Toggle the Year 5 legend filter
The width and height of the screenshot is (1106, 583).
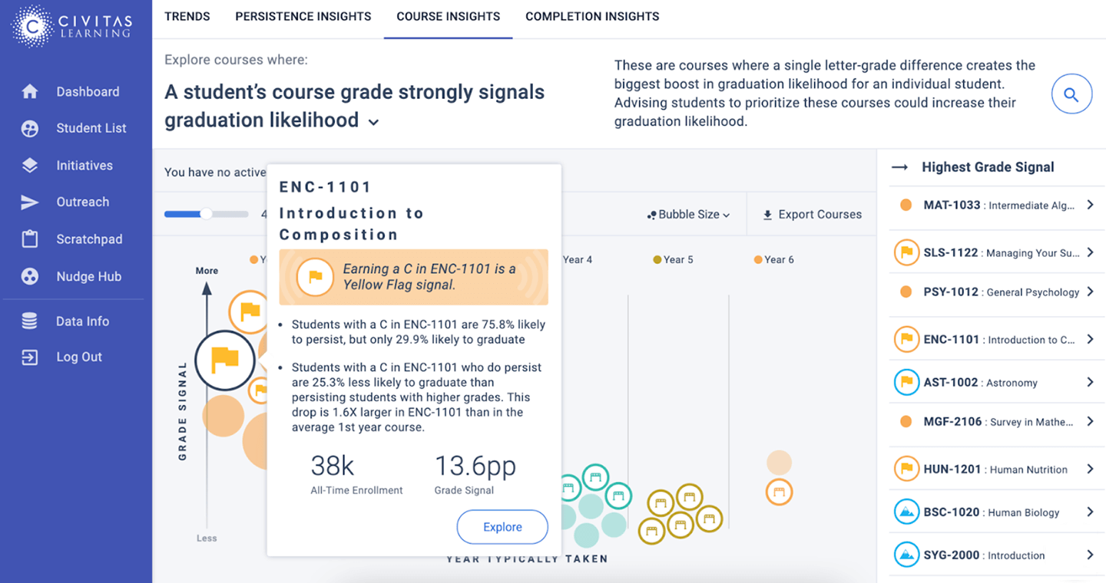[x=673, y=260]
